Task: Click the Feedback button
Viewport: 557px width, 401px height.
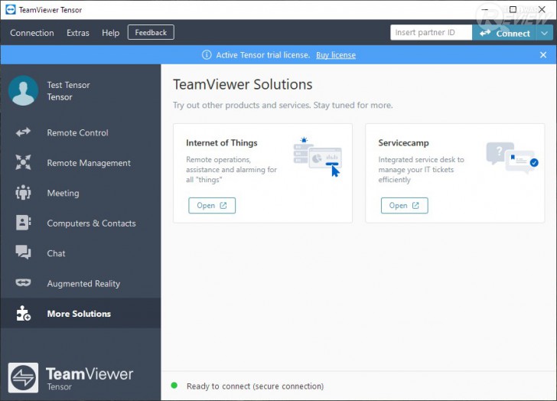Action: pos(151,32)
